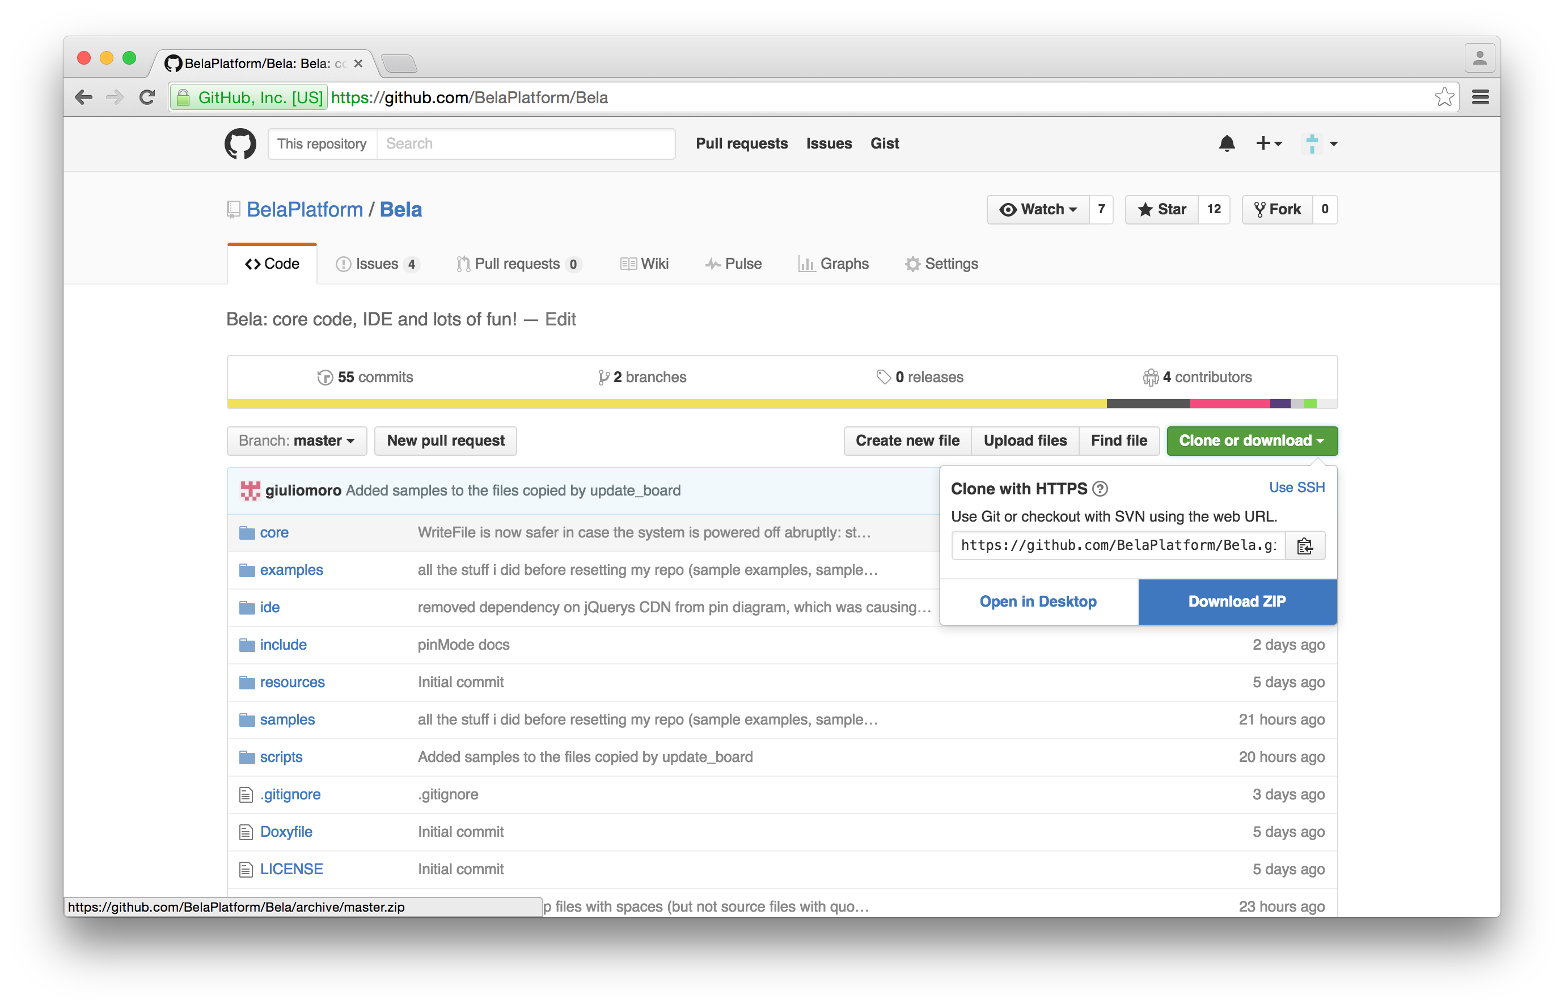Bookmark the page with the star icon

tap(1444, 98)
